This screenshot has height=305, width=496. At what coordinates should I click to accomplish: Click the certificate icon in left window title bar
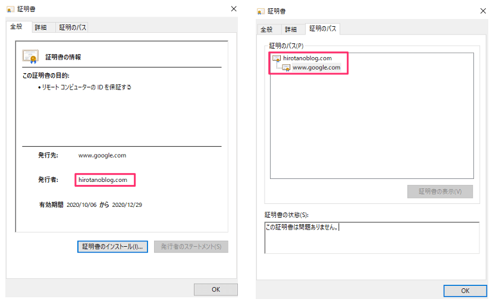[x=11, y=10]
